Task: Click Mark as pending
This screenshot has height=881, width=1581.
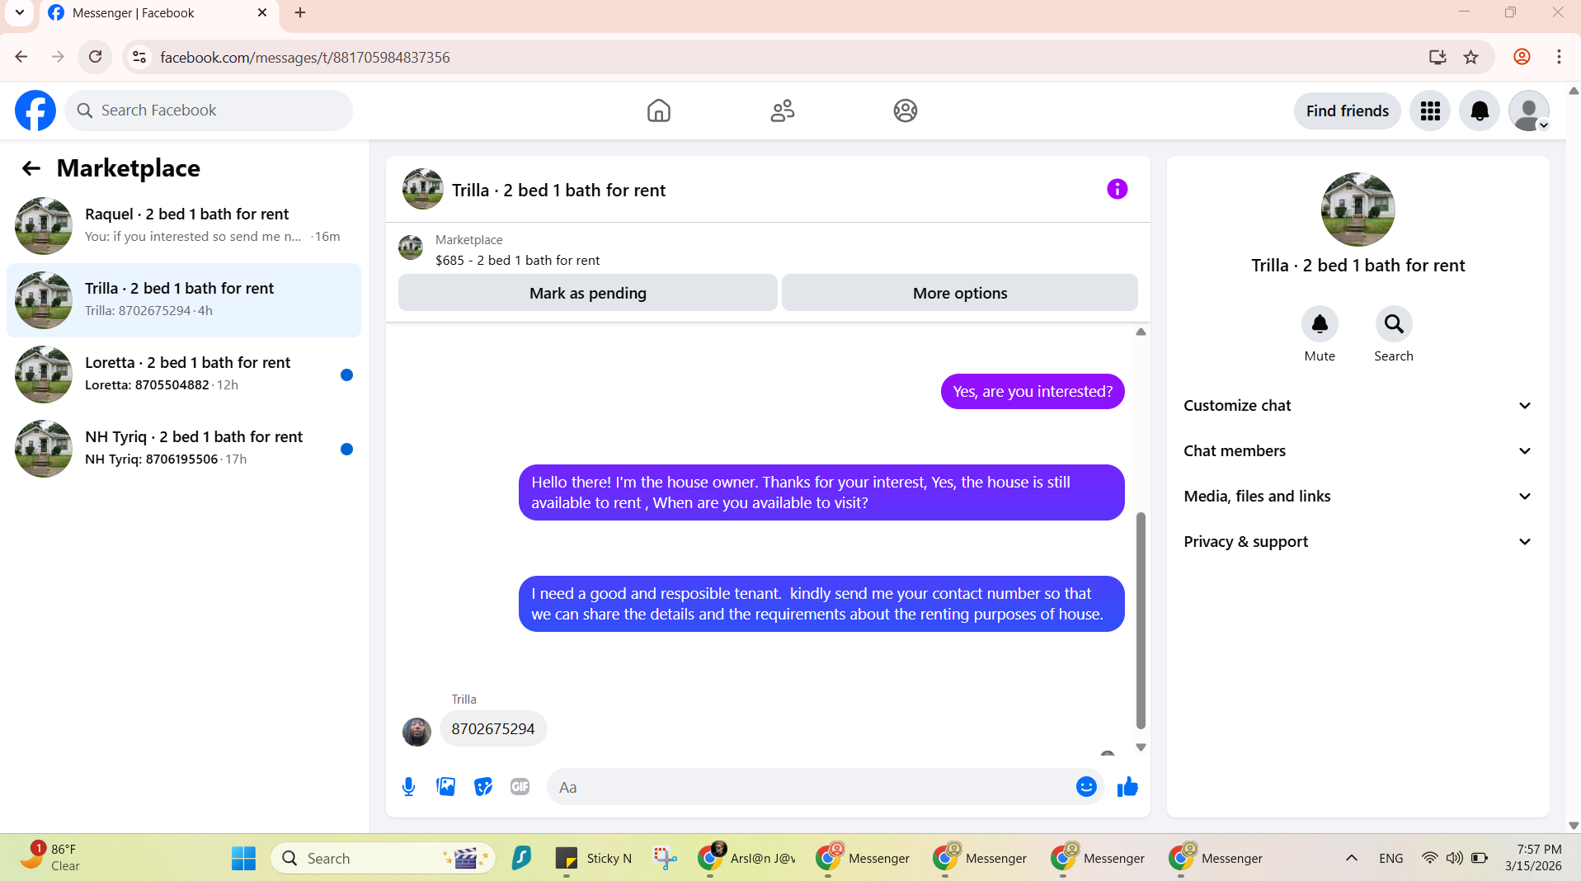Action: [x=587, y=293]
